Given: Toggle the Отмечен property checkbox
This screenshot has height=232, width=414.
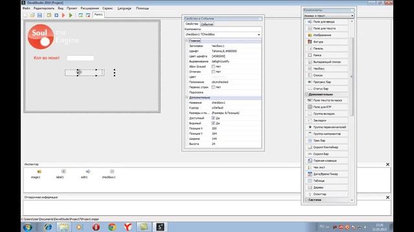Looking at the screenshot, I should click(x=213, y=72).
